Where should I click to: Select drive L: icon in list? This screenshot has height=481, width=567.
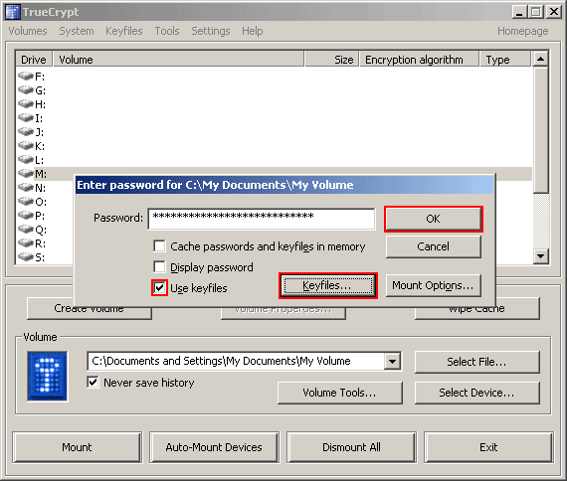click(26, 160)
